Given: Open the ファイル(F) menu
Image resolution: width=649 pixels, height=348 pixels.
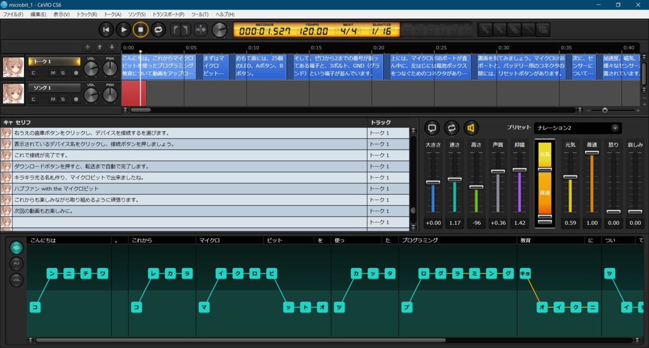Looking at the screenshot, I should (13, 14).
